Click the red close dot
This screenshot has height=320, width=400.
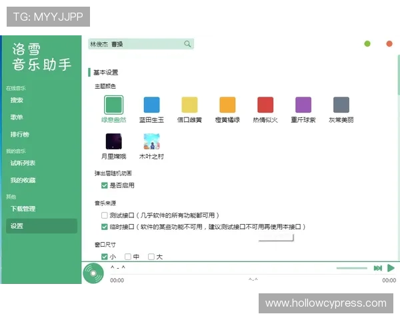tap(389, 44)
